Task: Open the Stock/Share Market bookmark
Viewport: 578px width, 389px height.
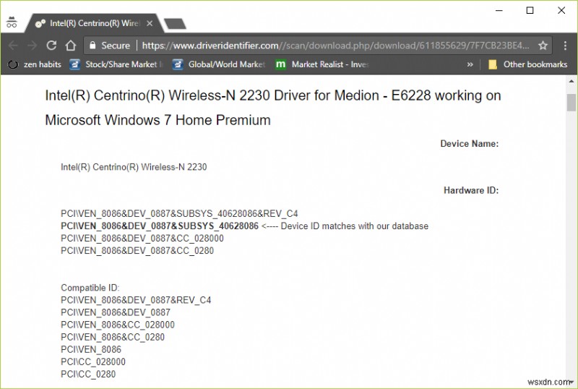Action: (116, 64)
